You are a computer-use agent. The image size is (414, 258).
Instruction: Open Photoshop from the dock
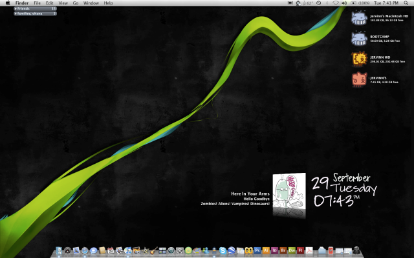pos(257,250)
